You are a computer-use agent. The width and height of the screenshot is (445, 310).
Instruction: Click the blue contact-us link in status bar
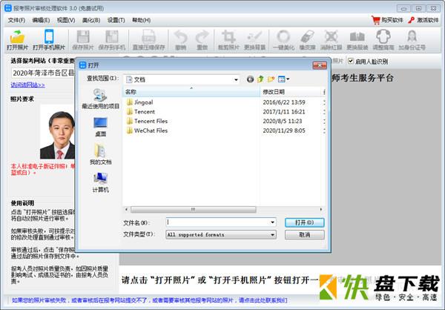pyautogui.click(x=149, y=300)
